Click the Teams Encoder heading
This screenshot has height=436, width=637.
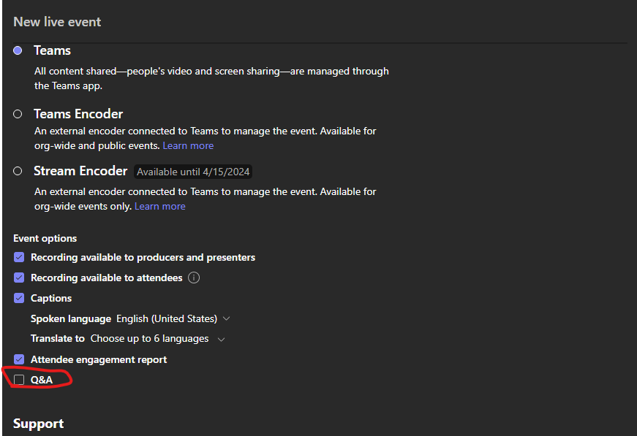coord(78,114)
